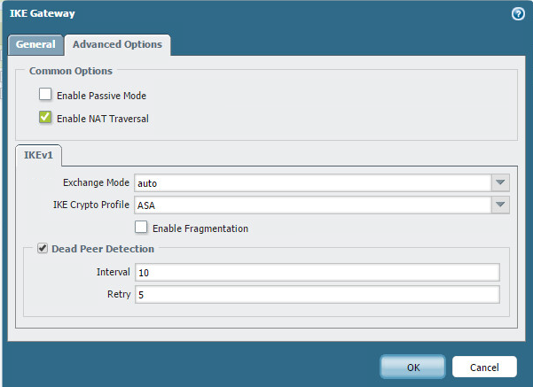
Task: Cancel the IKE Gateway dialog
Action: tap(483, 367)
